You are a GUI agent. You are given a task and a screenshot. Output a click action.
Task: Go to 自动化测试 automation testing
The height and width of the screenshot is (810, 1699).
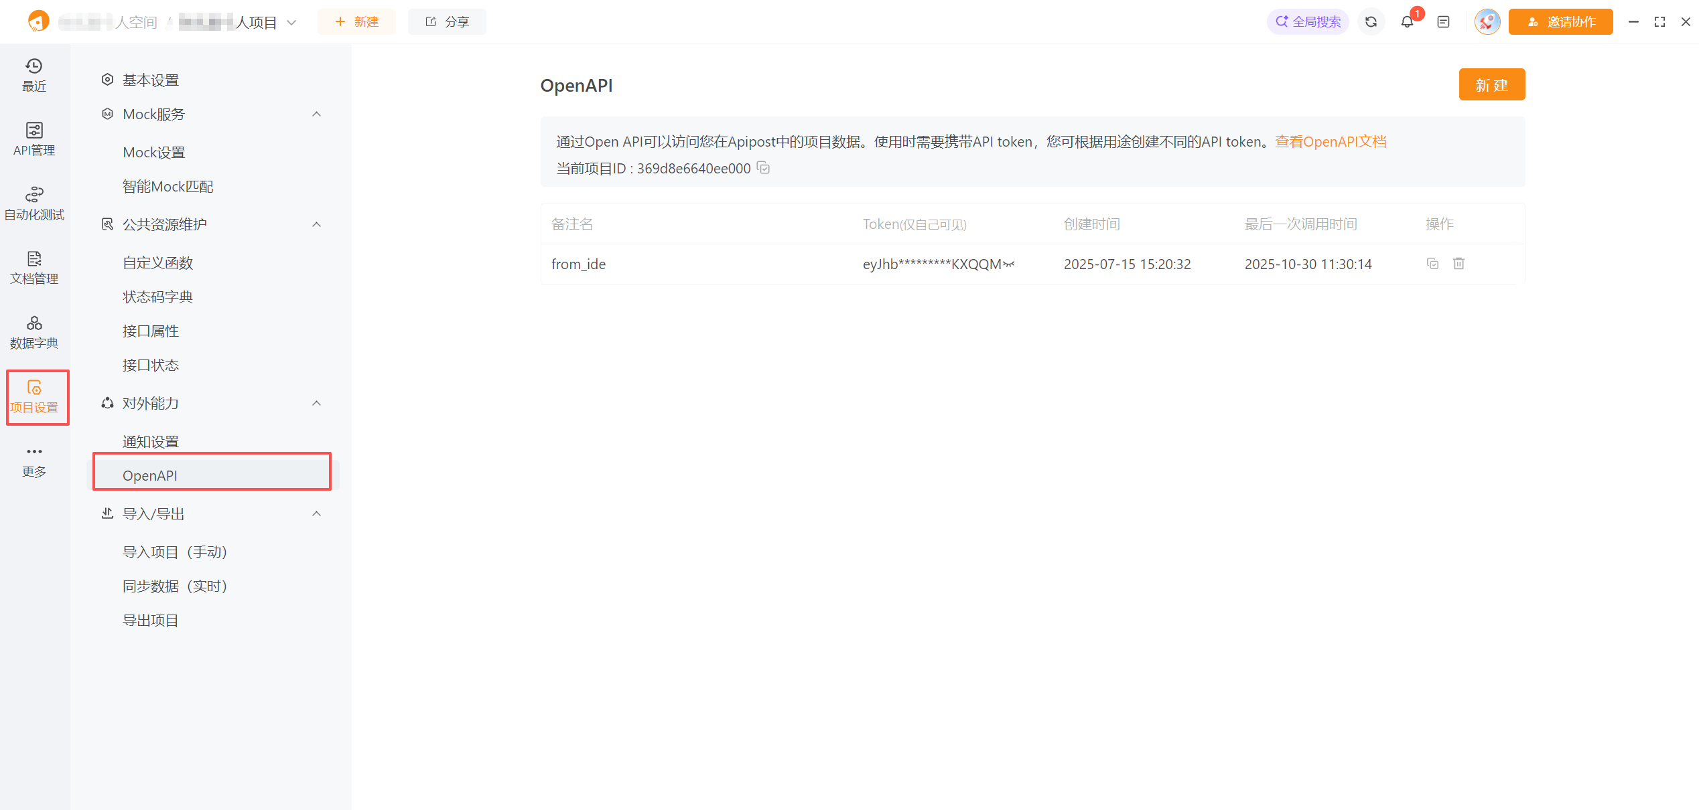[x=33, y=203]
